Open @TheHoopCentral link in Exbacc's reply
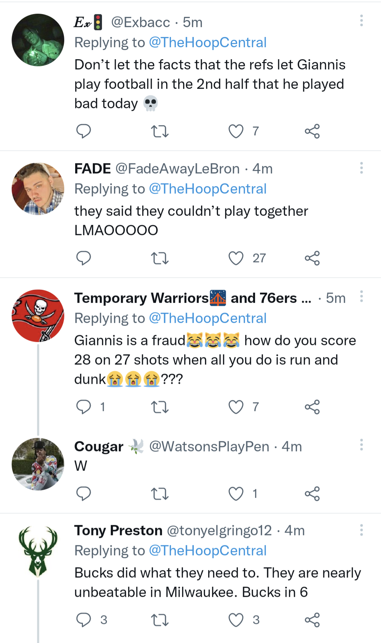This screenshot has height=643, width=381. 207,43
